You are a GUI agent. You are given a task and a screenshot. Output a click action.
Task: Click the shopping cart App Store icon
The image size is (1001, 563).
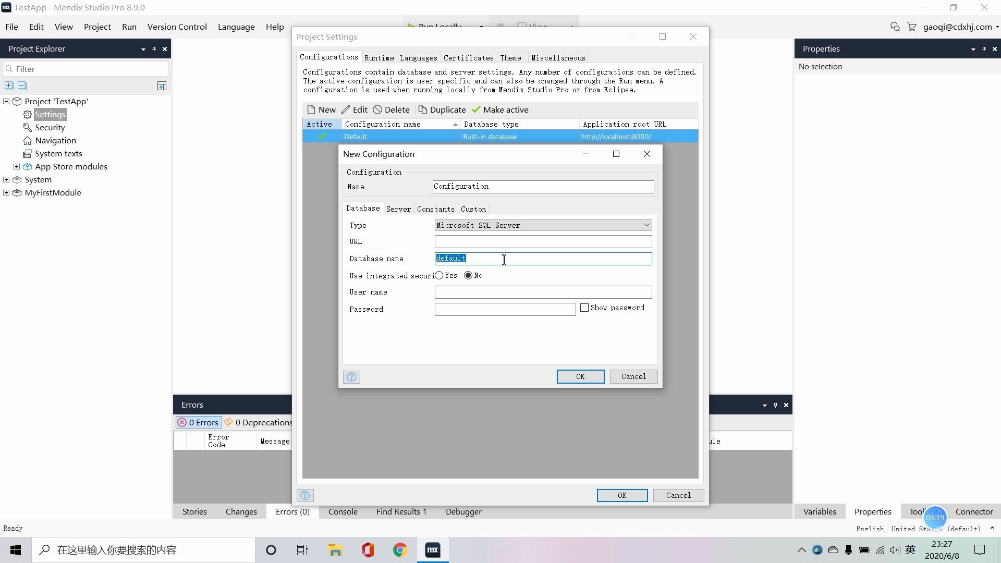911,27
